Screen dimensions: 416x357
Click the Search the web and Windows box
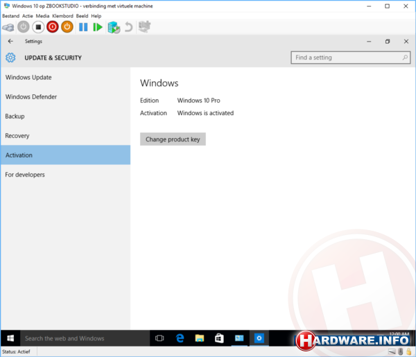click(85, 338)
